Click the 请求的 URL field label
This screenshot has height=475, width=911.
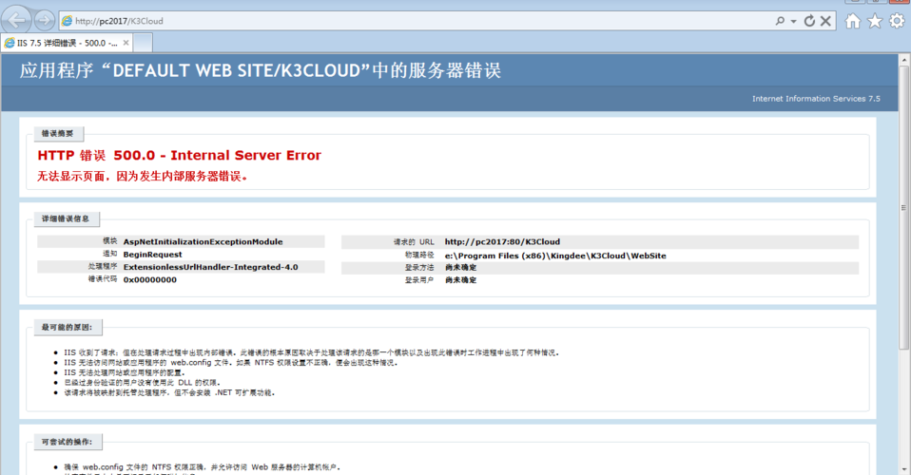point(414,241)
